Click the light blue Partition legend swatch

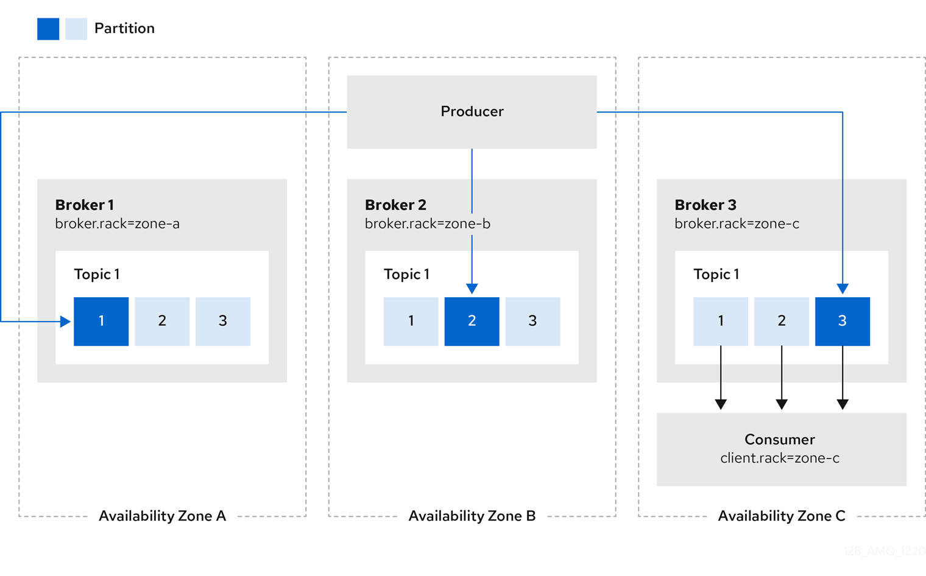point(75,28)
